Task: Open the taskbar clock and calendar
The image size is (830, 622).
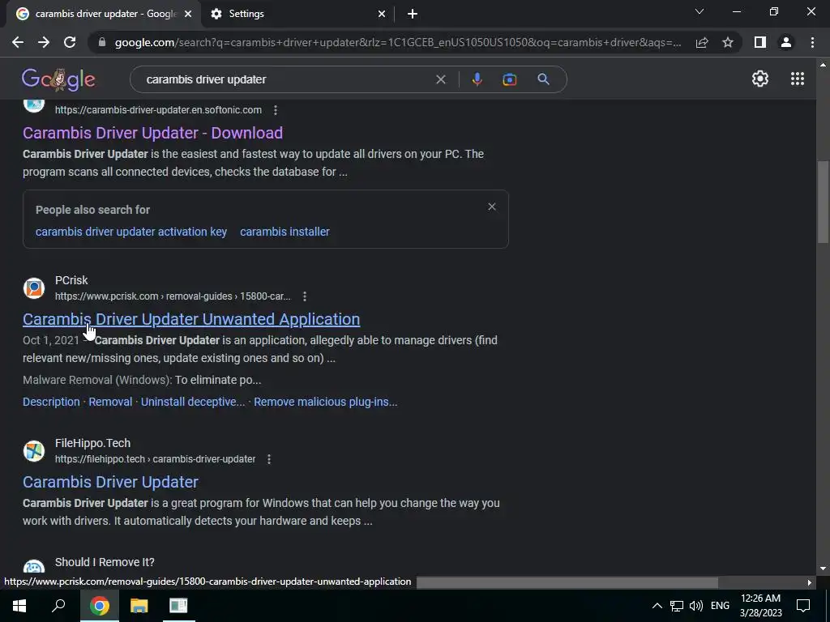Action: [x=760, y=606]
